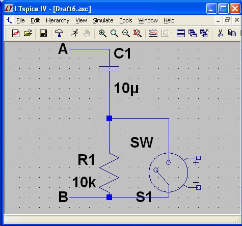Click the switch negative control terminal
The height and width of the screenshot is (226, 242).
click(199, 187)
